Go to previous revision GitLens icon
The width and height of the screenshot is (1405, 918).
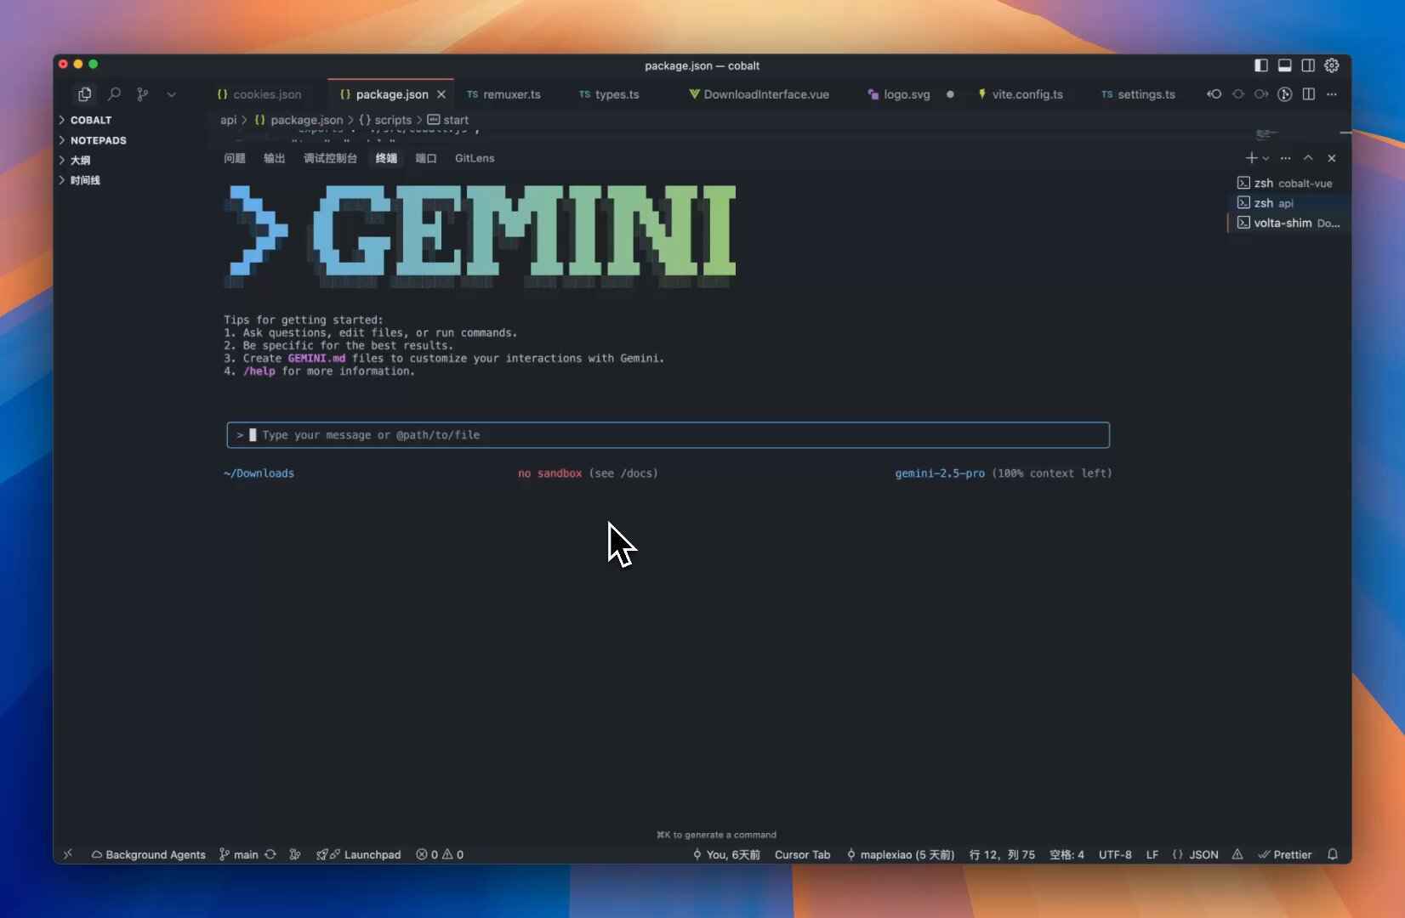[1214, 94]
